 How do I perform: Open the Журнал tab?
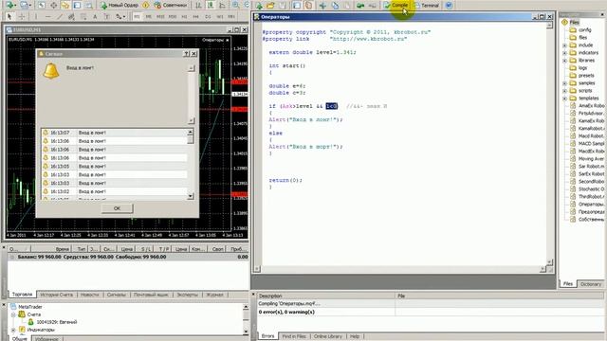(x=215, y=295)
